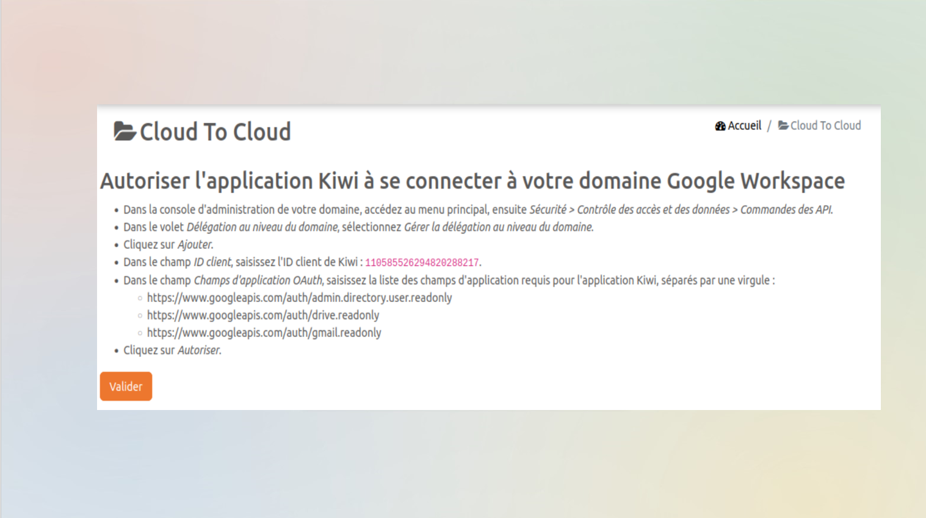The image size is (926, 518).
Task: Click the folder icon in breadcrumb
Action: 783,126
